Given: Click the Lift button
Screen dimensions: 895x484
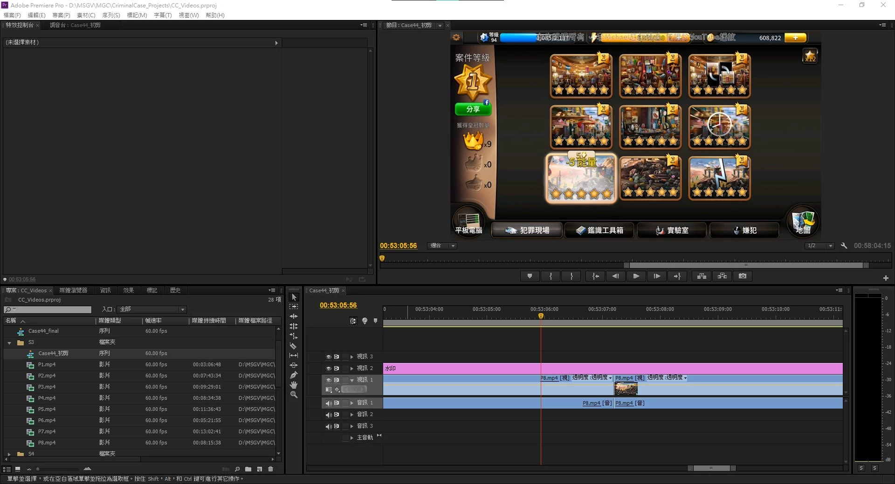Looking at the screenshot, I should tap(702, 276).
